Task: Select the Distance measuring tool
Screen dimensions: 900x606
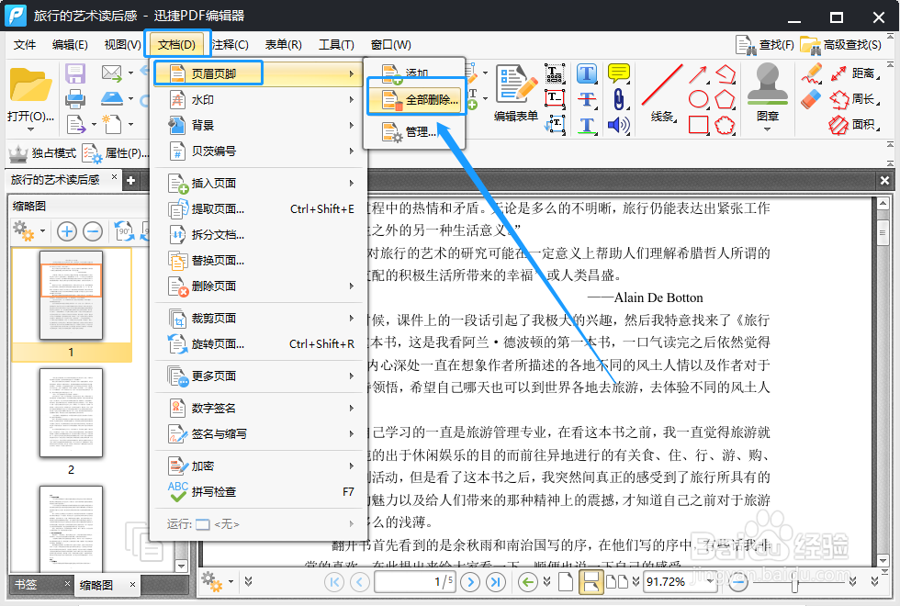Action: tap(854, 73)
